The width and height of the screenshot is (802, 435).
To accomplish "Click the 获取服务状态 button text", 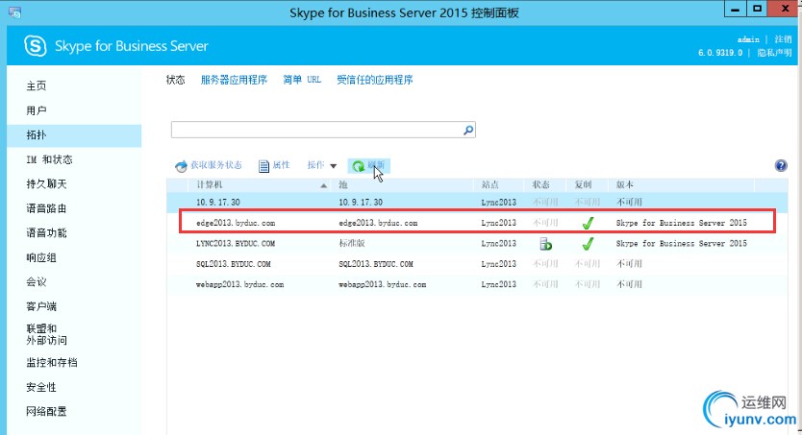I will 216,165.
